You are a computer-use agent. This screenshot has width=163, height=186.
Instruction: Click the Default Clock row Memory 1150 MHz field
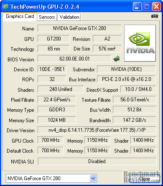coord(97,151)
